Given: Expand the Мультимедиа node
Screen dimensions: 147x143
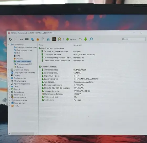Looking at the screenshot, I should point(9,81).
